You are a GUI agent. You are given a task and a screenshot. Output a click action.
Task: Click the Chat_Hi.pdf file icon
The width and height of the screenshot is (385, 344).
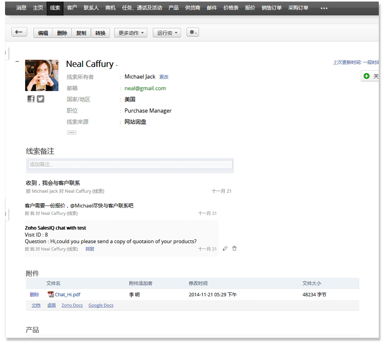click(x=50, y=295)
